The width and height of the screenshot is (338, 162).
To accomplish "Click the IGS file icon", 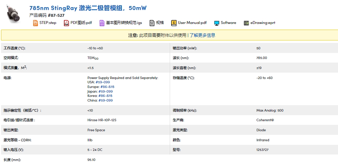I will pos(102,23).
